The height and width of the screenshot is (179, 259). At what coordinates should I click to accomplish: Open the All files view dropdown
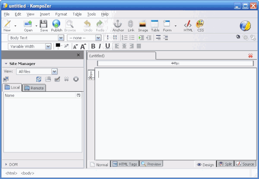click(x=37, y=71)
